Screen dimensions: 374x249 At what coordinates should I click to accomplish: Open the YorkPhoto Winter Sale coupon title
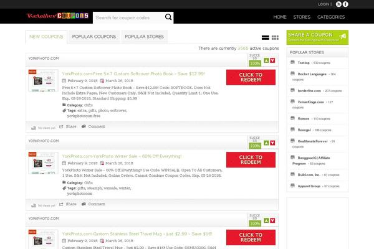pyautogui.click(x=122, y=156)
